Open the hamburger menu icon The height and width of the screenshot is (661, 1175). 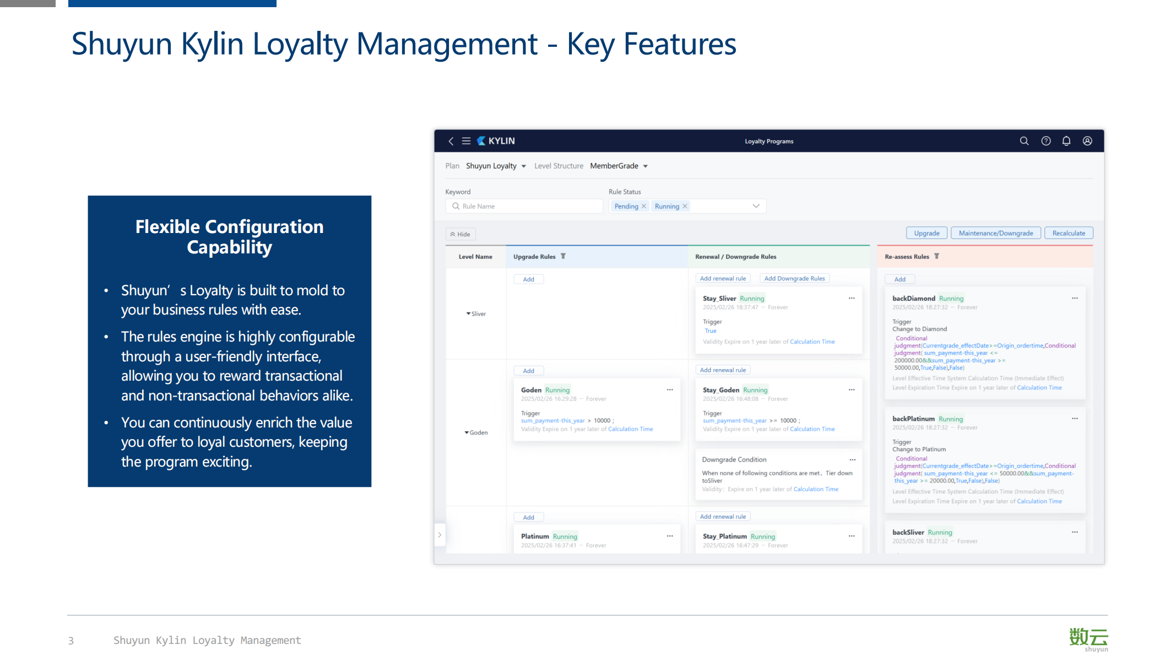[466, 141]
